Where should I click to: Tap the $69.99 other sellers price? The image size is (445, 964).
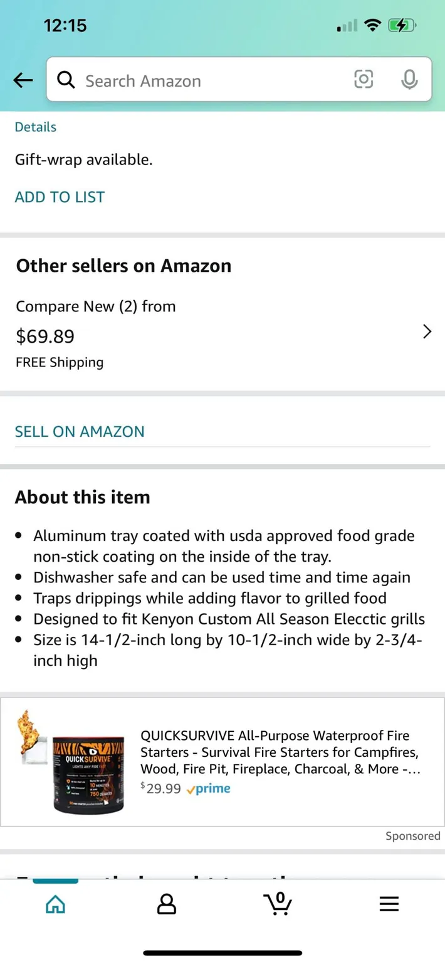[45, 336]
